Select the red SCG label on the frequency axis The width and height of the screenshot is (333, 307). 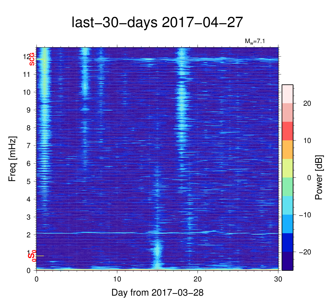tap(32, 59)
